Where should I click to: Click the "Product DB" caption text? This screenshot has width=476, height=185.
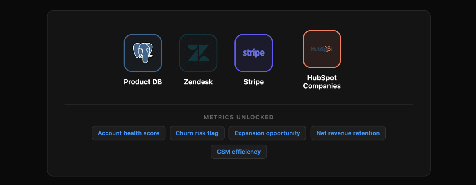point(143,82)
